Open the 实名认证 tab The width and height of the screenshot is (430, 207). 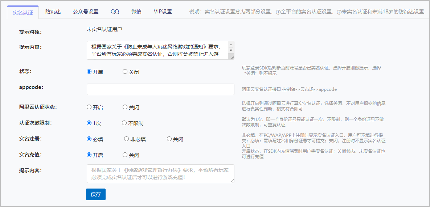coord(23,12)
